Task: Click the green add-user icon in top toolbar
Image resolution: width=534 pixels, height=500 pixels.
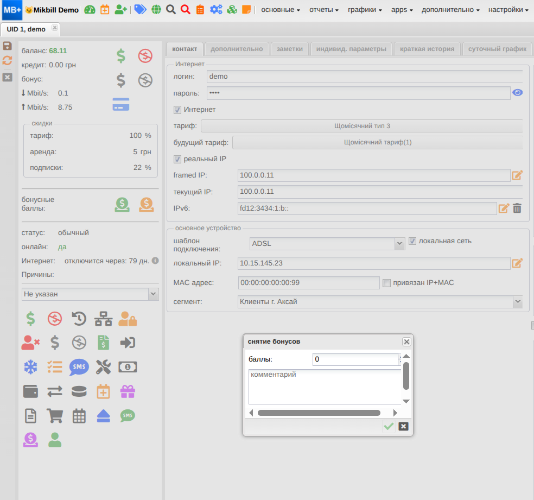Action: click(x=120, y=10)
